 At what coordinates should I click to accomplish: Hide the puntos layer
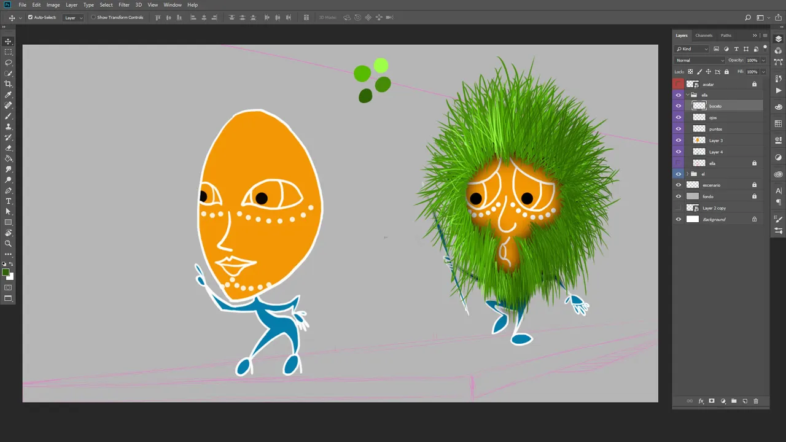[x=679, y=129]
